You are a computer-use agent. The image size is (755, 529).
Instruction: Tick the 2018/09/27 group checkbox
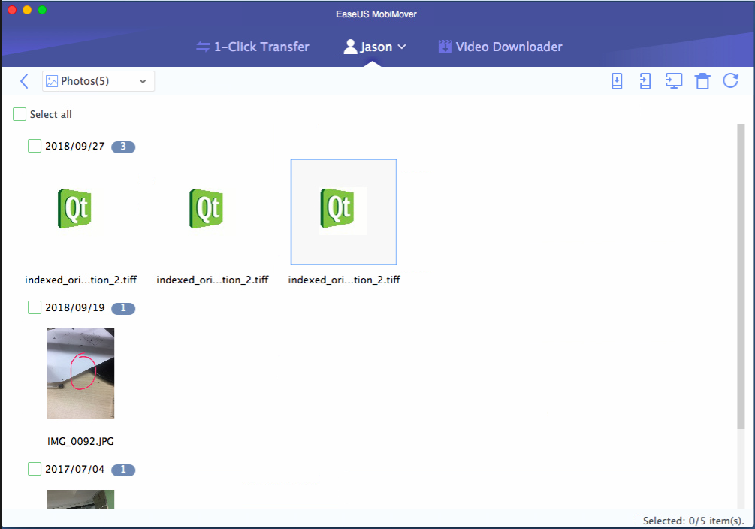pos(35,146)
